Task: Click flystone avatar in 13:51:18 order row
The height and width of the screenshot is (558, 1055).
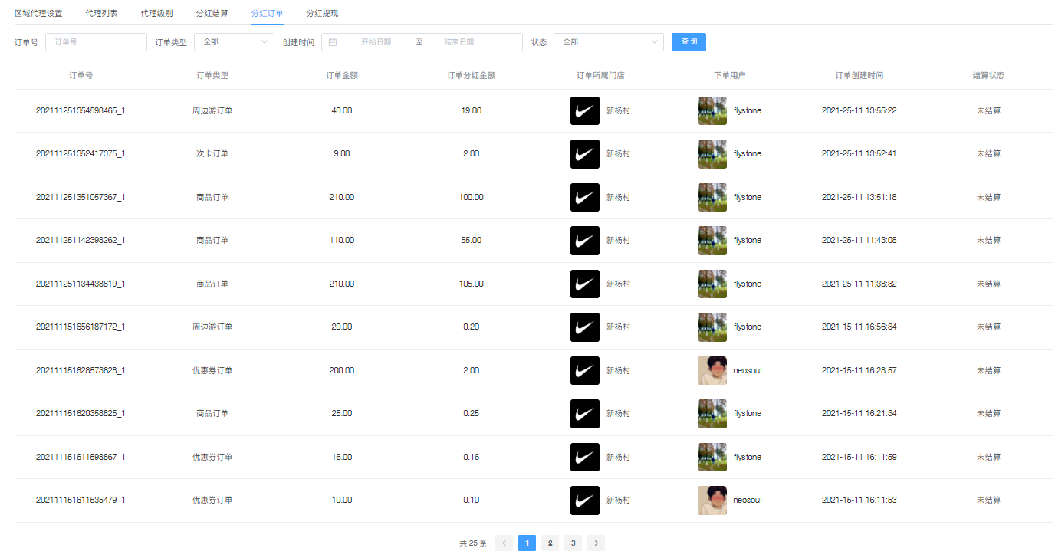Action: pyautogui.click(x=712, y=197)
